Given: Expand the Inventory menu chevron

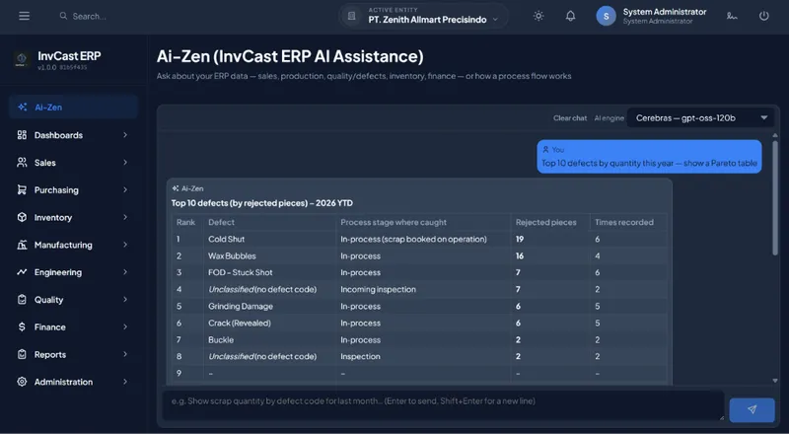Looking at the screenshot, I should [125, 217].
